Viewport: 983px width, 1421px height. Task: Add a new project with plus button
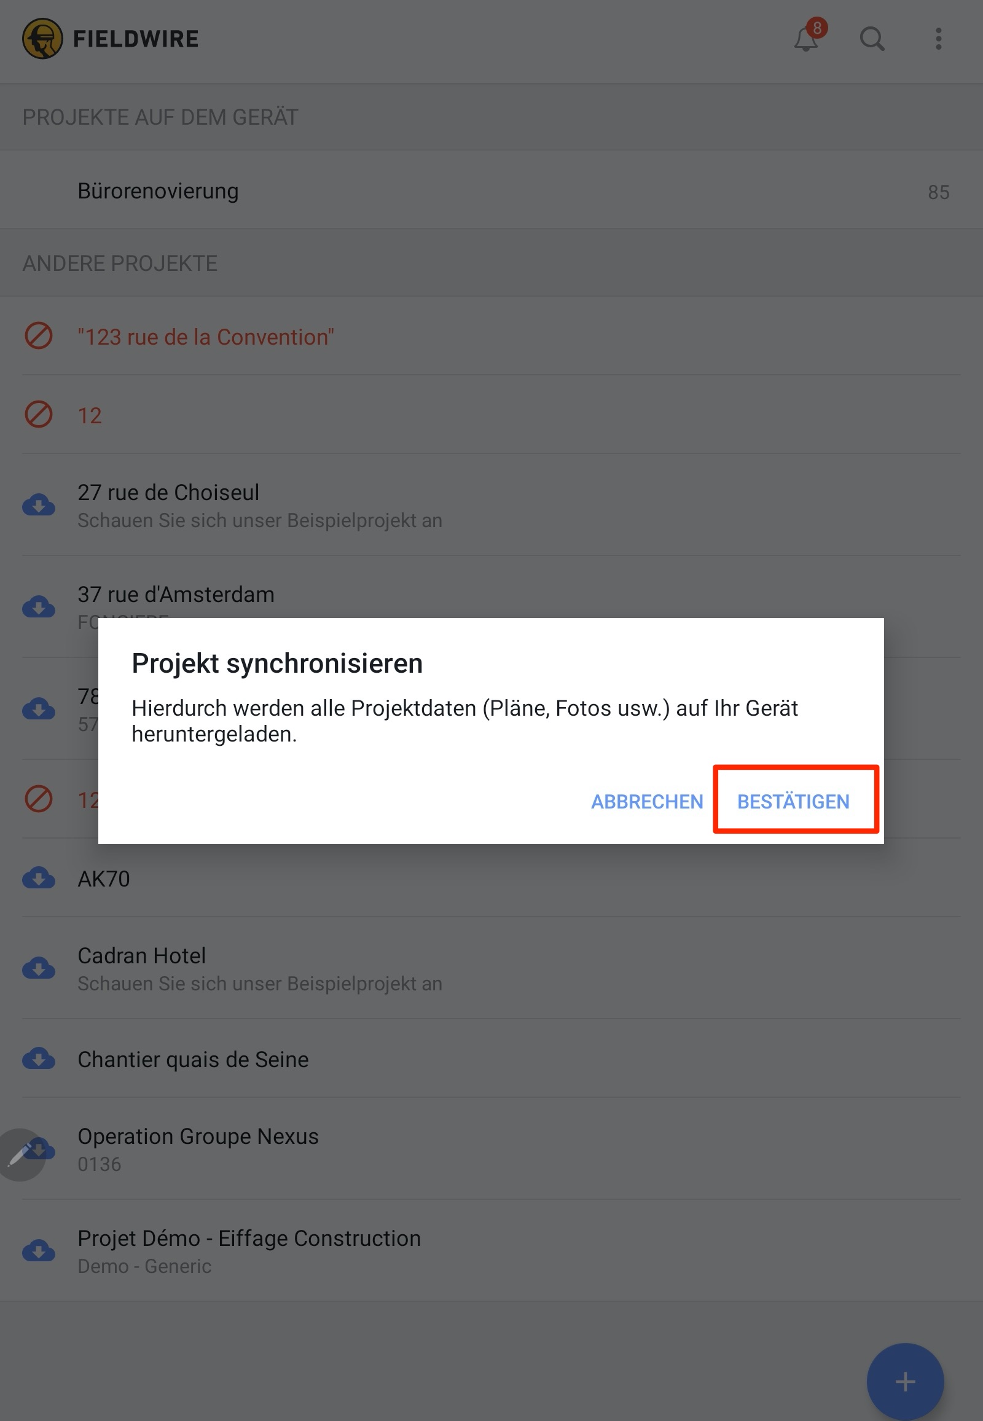pos(905,1382)
